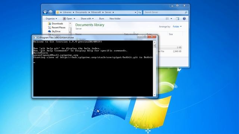239x134 pixels.
Task: Click the 1 KB file size cell
Action: [x=179, y=47]
